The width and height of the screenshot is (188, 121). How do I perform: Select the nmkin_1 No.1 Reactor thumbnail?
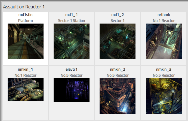click(26, 90)
